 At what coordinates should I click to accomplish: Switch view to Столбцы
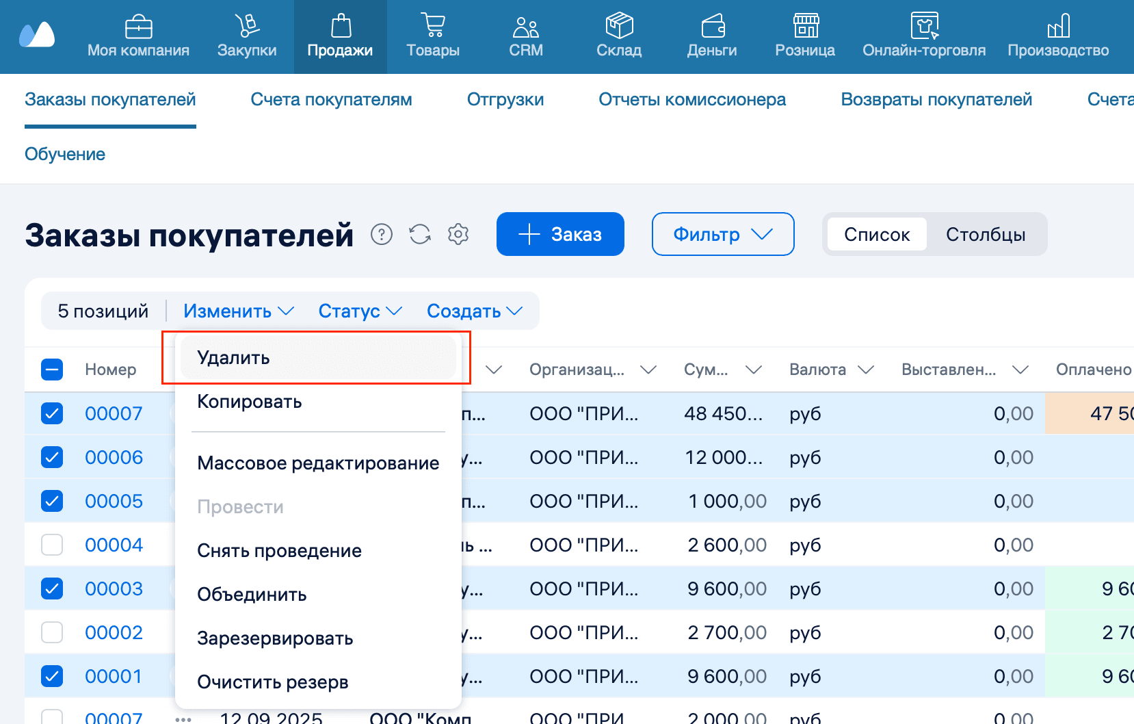pyautogui.click(x=986, y=234)
